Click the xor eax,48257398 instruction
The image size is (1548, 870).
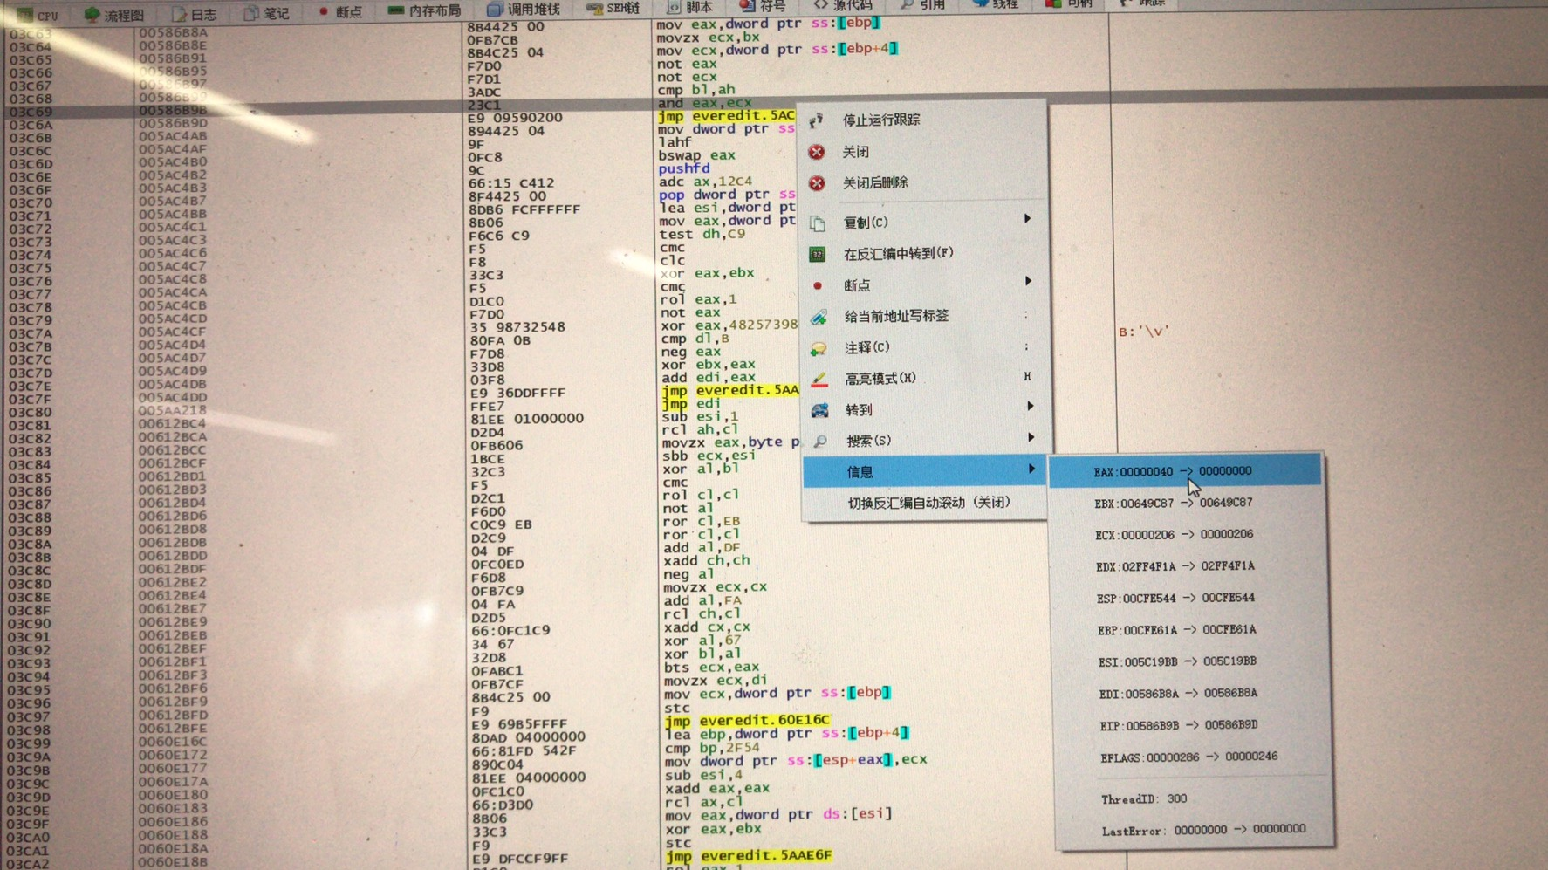(x=728, y=325)
